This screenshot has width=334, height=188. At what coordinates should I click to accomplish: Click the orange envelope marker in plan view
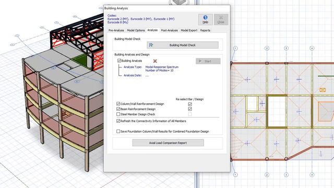pyautogui.click(x=323, y=90)
